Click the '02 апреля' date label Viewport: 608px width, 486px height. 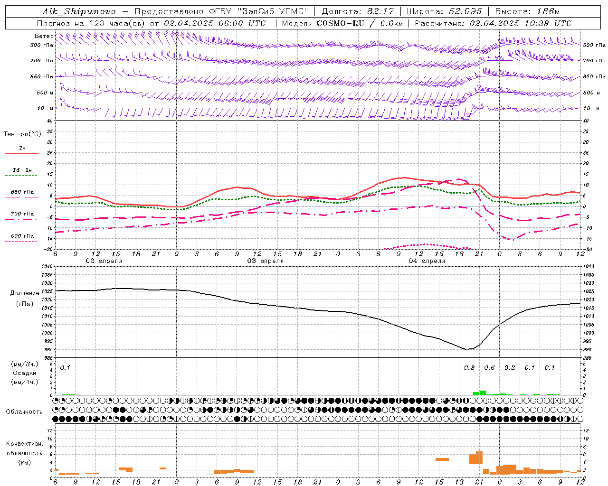104,261
